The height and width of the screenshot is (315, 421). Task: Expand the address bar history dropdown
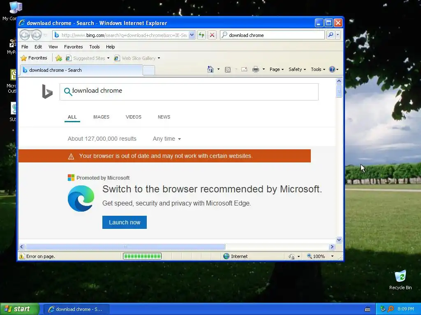click(x=192, y=35)
